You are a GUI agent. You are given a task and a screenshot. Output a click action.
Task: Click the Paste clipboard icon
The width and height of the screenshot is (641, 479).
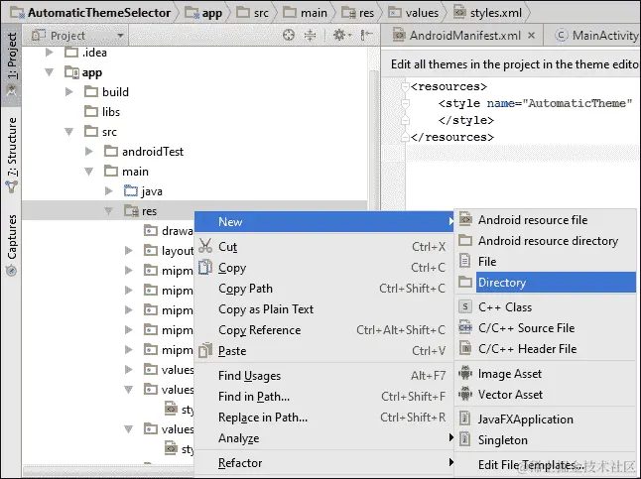[205, 350]
